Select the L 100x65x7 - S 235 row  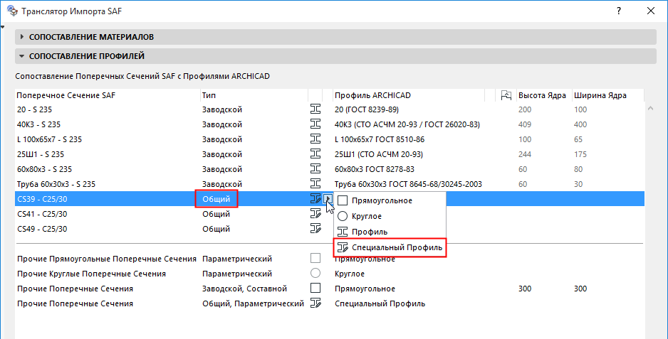tap(329, 139)
